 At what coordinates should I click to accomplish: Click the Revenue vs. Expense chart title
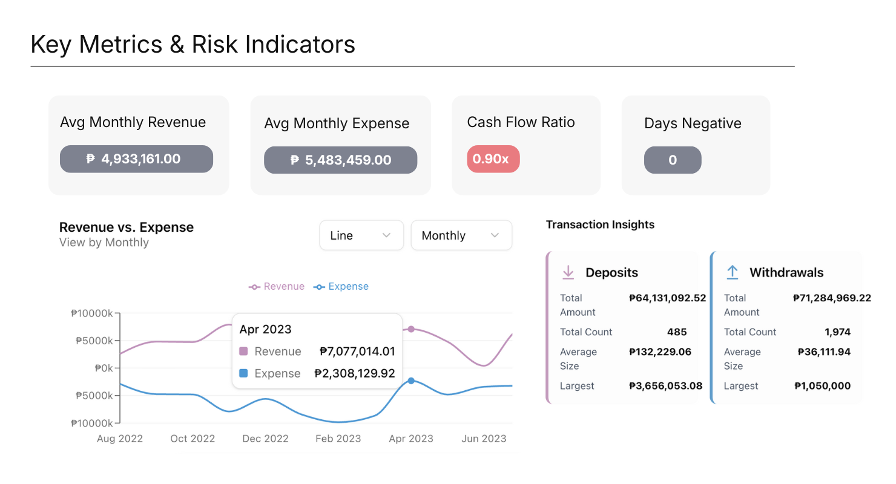click(127, 227)
